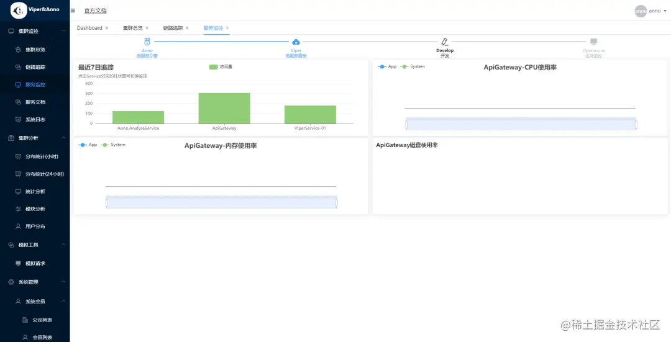Open 分布统计(小时) in the sidebar
The height and width of the screenshot is (342, 671).
35,156
